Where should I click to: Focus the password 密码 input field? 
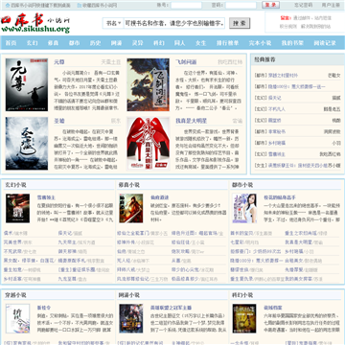[x=241, y=5]
